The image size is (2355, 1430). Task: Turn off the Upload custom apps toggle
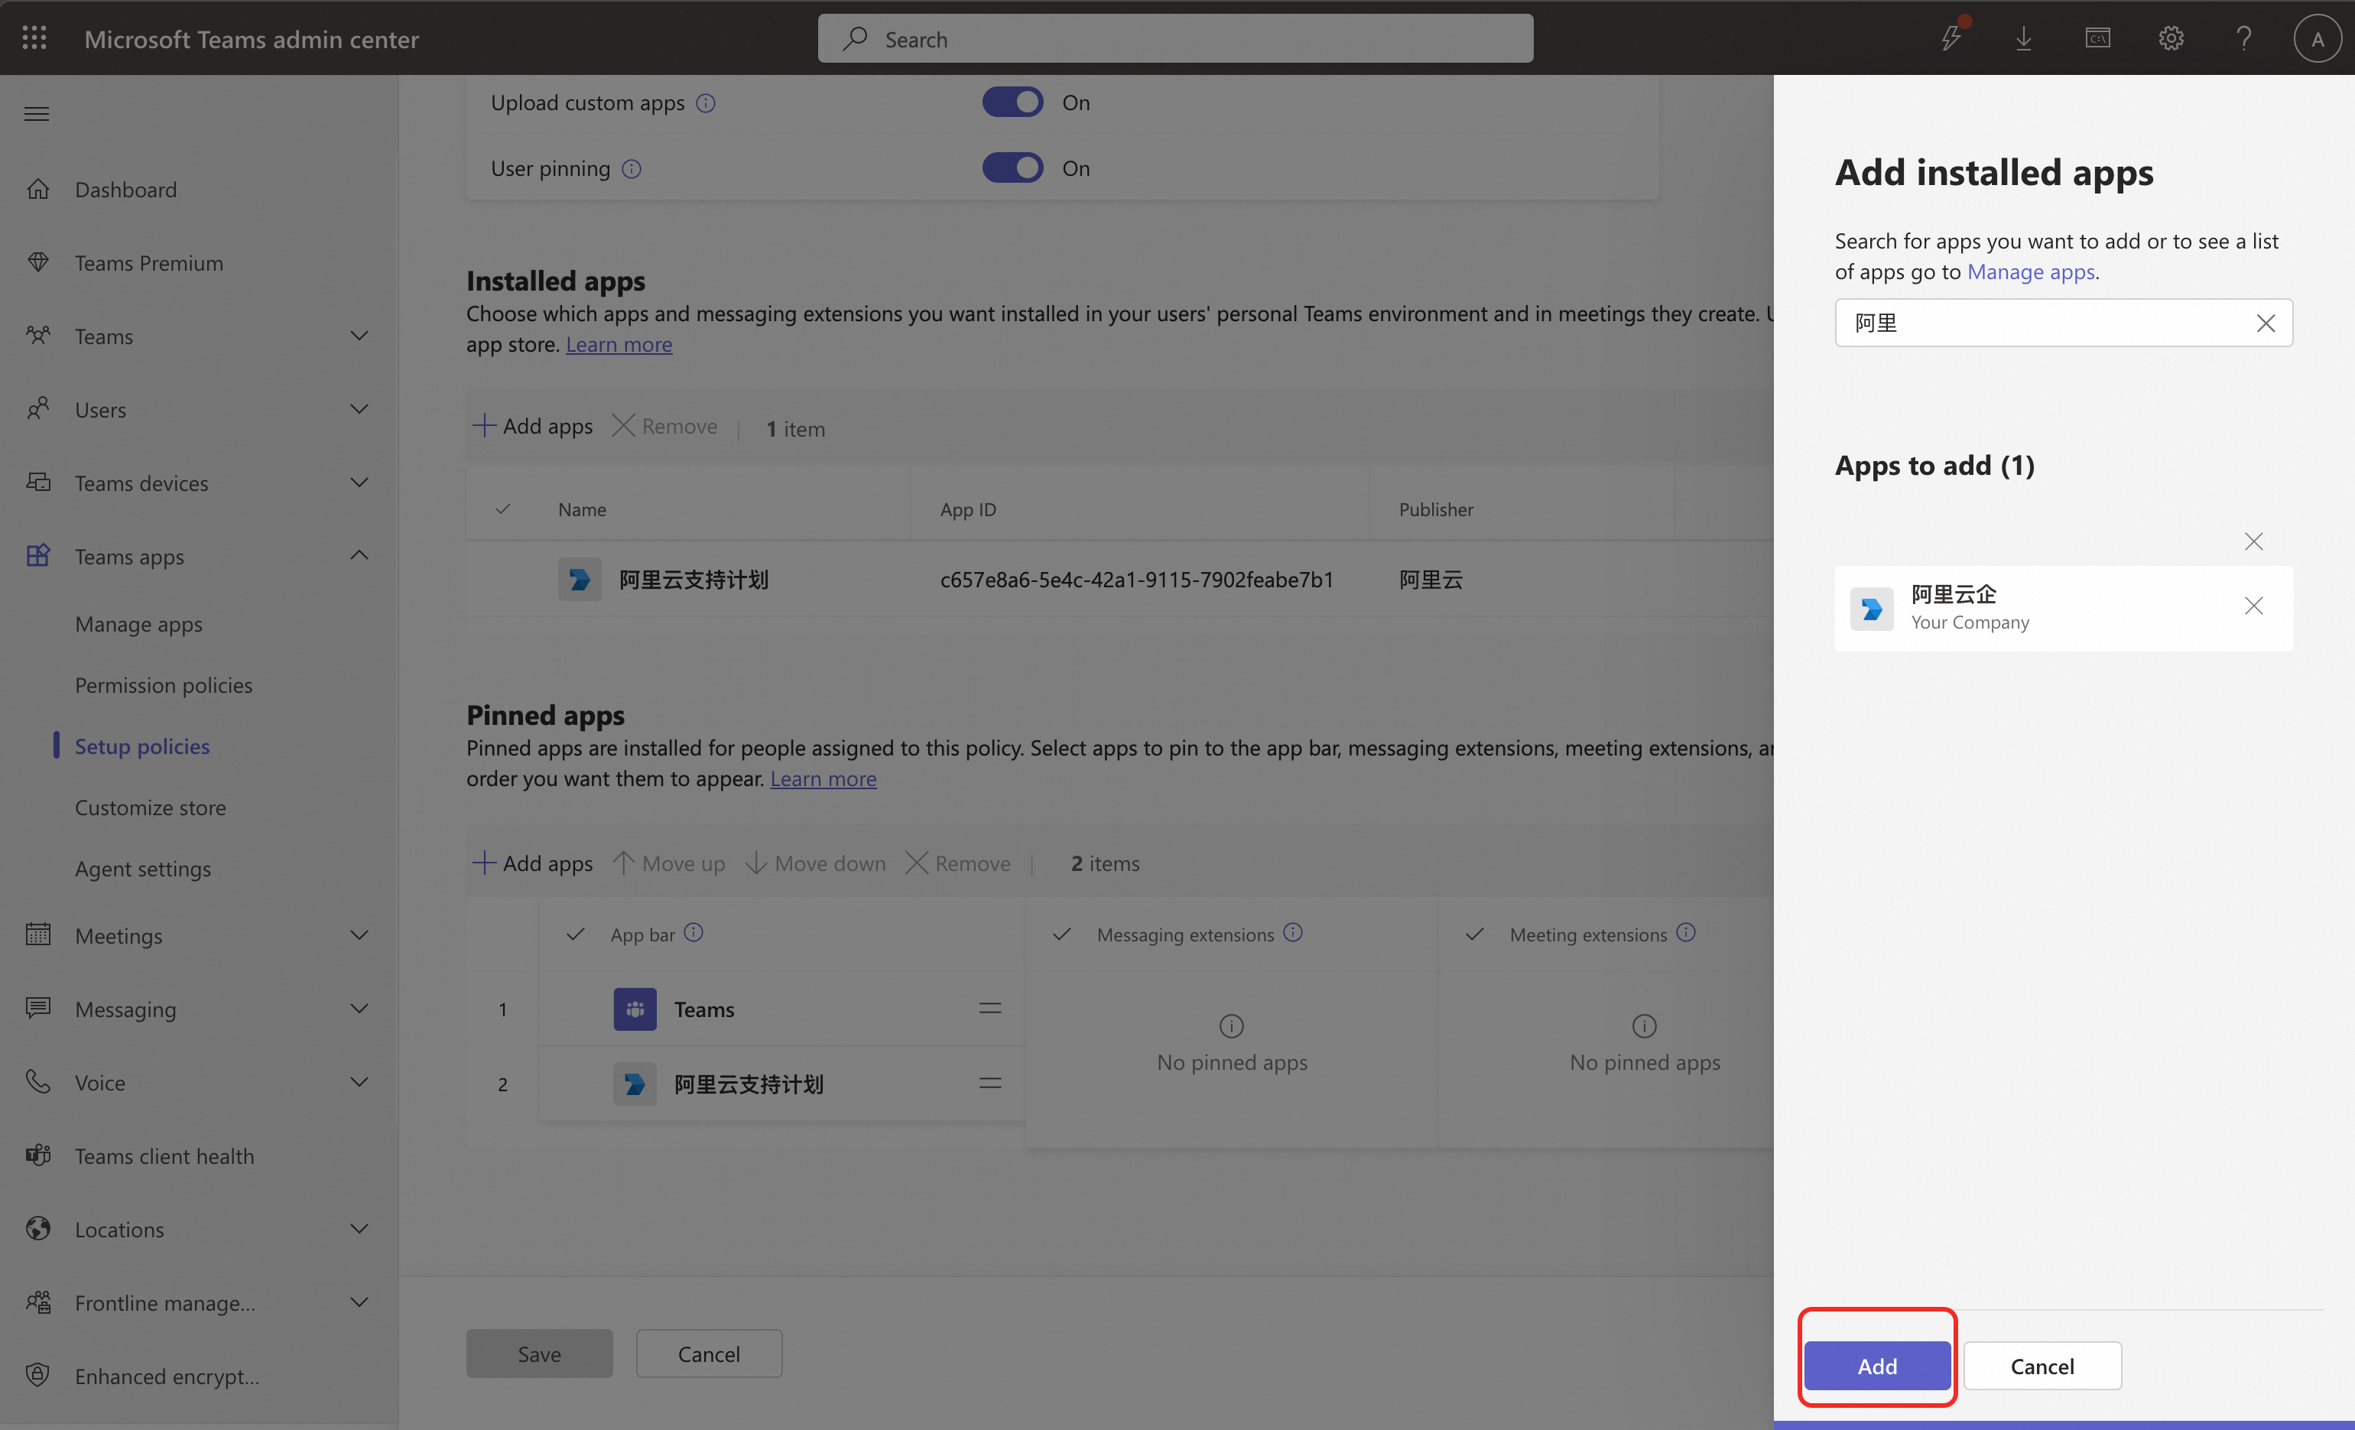tap(1012, 102)
